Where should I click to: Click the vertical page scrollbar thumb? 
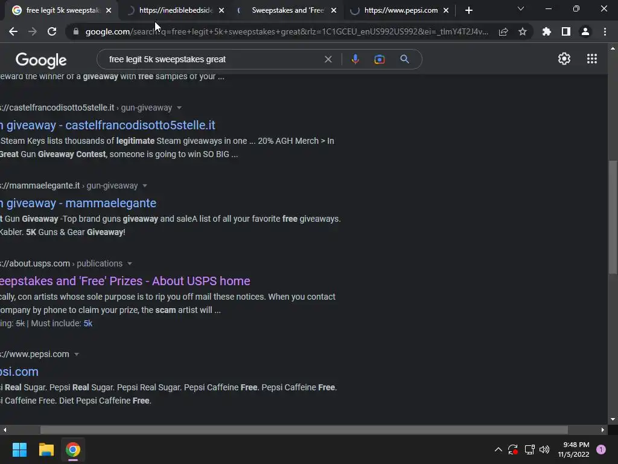pyautogui.click(x=613, y=217)
